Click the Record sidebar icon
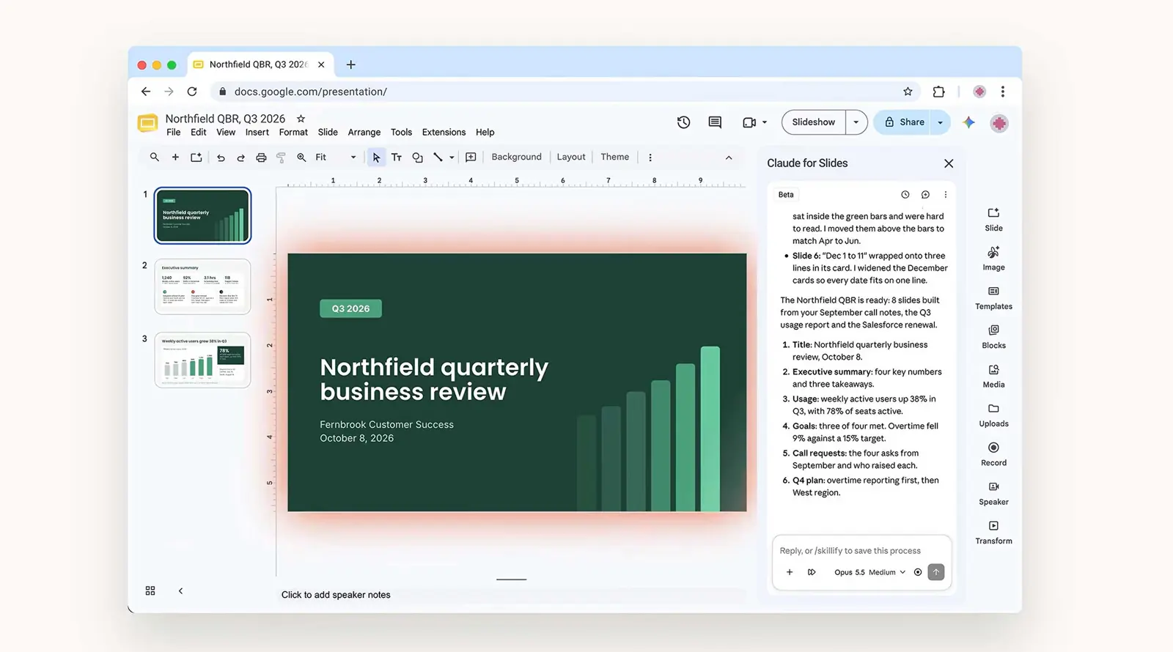The image size is (1173, 652). click(x=993, y=448)
